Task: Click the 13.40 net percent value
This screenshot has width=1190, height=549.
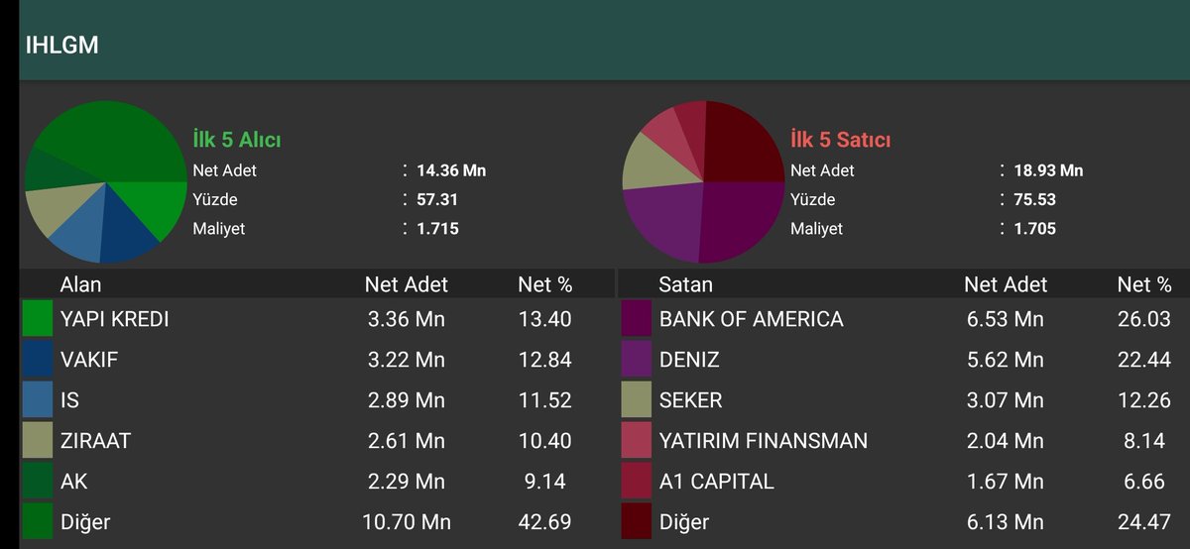Action: pyautogui.click(x=544, y=319)
